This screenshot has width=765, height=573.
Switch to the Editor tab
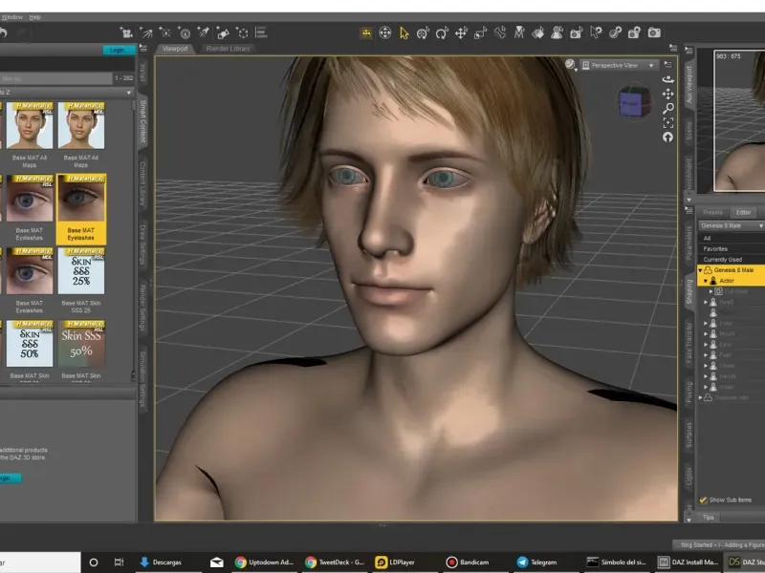[743, 212]
